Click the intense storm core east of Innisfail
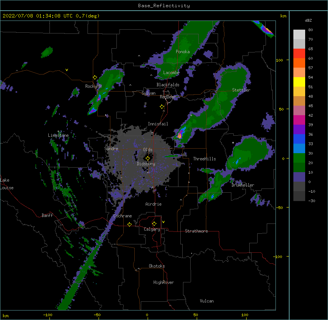This screenshot has width=328, height=320. click(180, 135)
